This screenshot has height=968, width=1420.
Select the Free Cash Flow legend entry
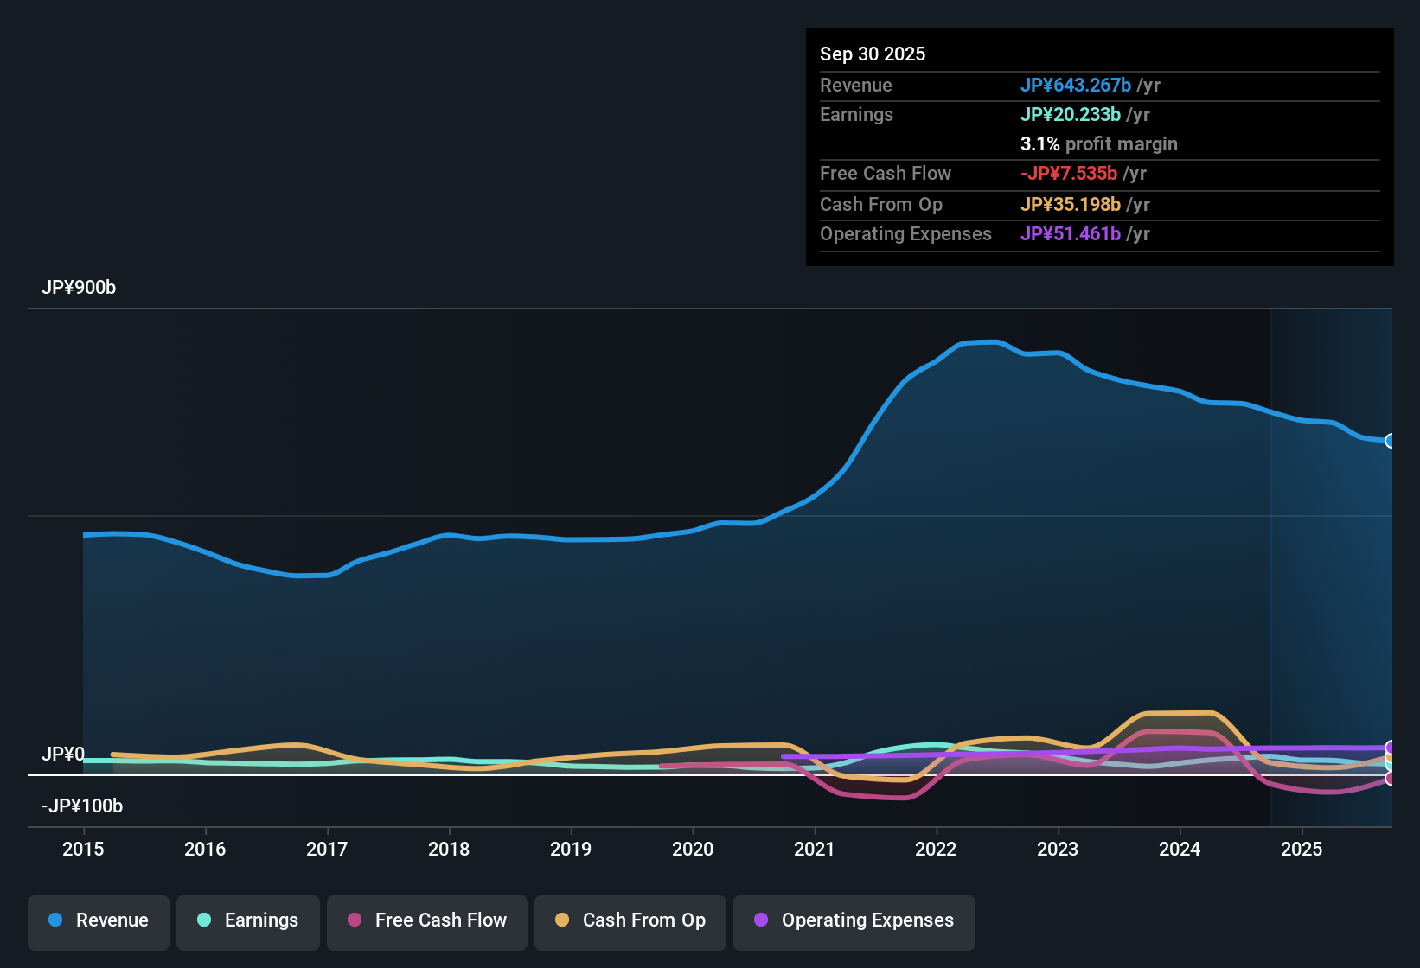pyautogui.click(x=426, y=920)
